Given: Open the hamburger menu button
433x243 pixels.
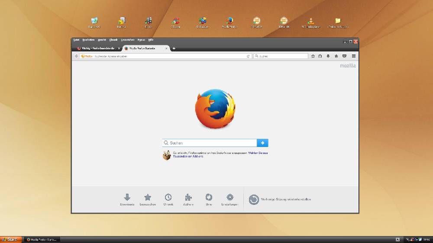Looking at the screenshot, I should pyautogui.click(x=353, y=56).
